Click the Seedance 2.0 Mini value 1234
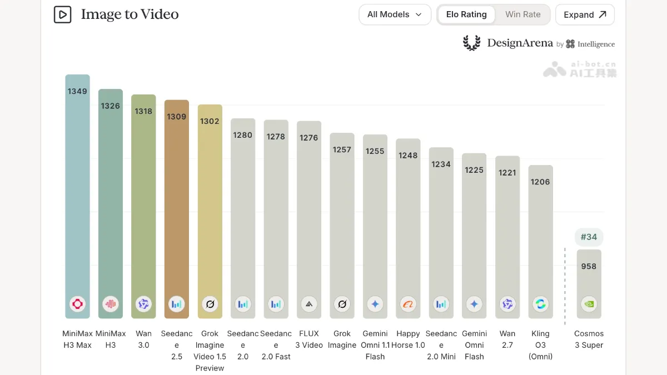The image size is (667, 375). [441, 164]
